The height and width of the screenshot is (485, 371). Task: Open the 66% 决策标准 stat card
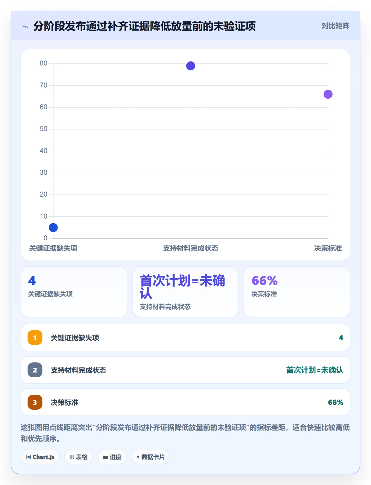[297, 292]
